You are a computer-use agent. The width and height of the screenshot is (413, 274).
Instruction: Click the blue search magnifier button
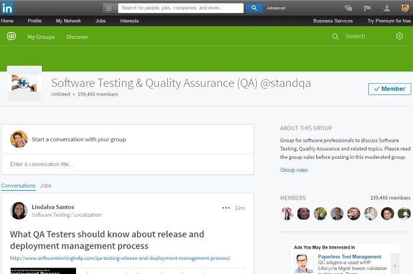pyautogui.click(x=254, y=8)
